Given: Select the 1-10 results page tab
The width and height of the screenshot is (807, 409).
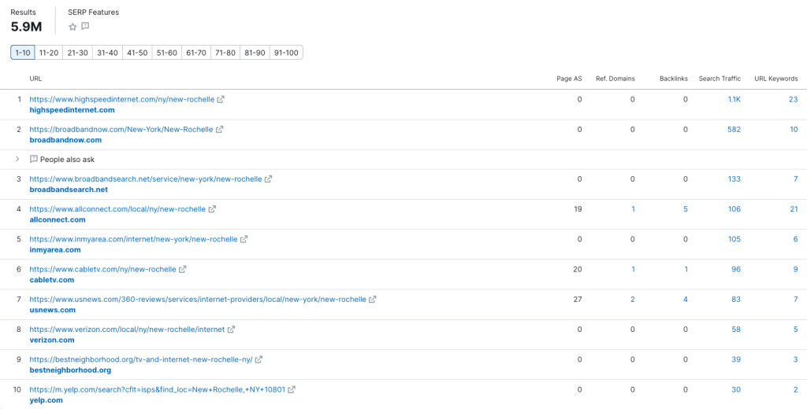Looking at the screenshot, I should (23, 53).
